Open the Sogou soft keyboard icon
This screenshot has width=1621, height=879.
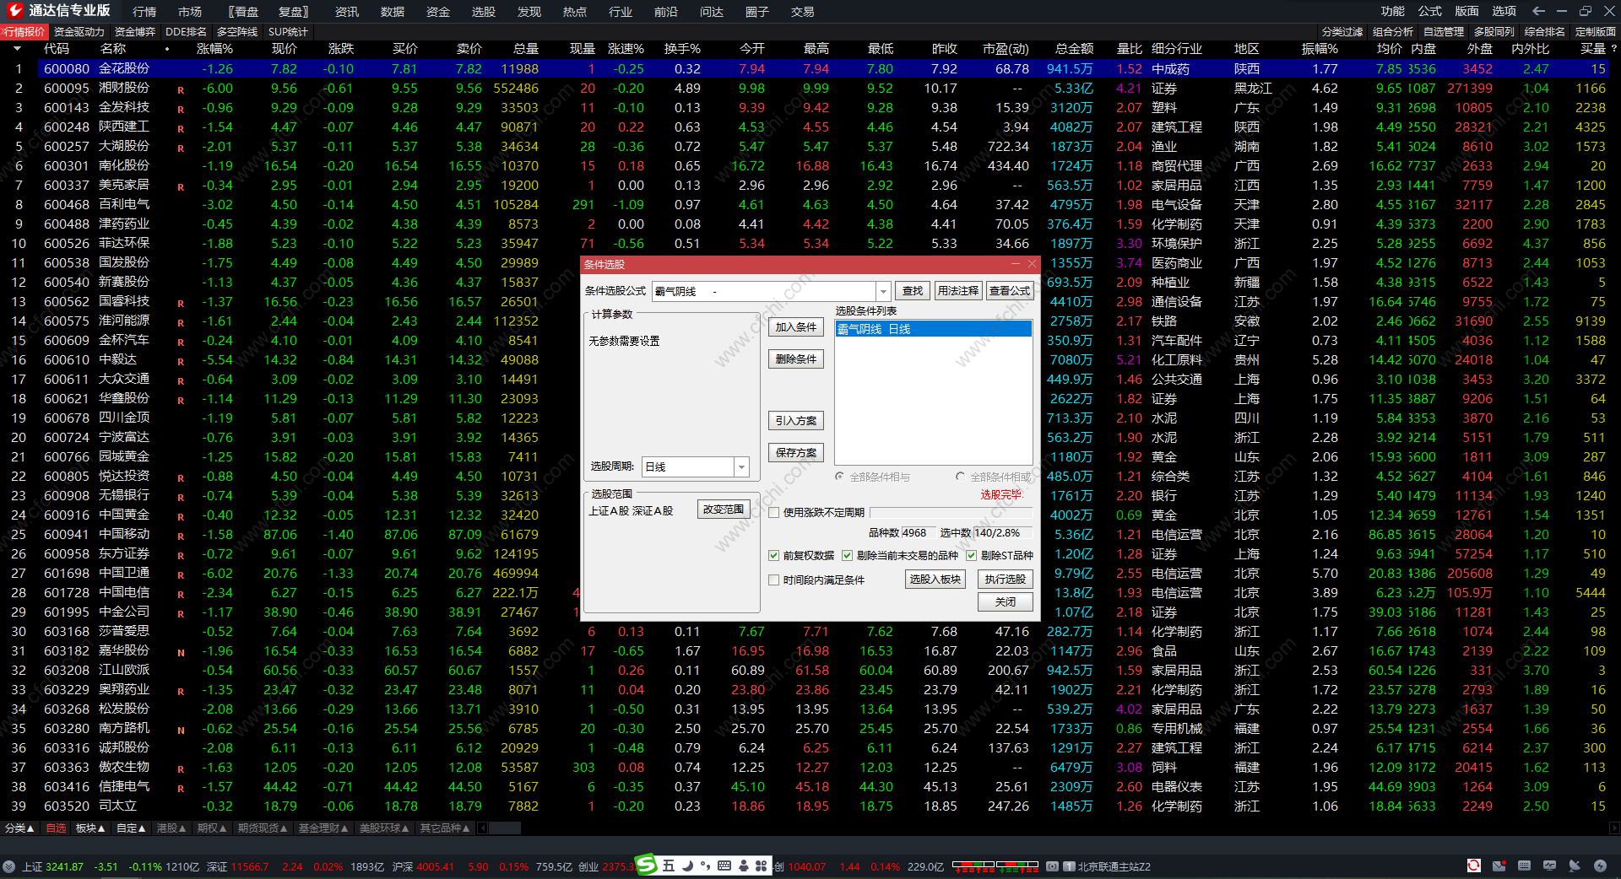pos(724,866)
